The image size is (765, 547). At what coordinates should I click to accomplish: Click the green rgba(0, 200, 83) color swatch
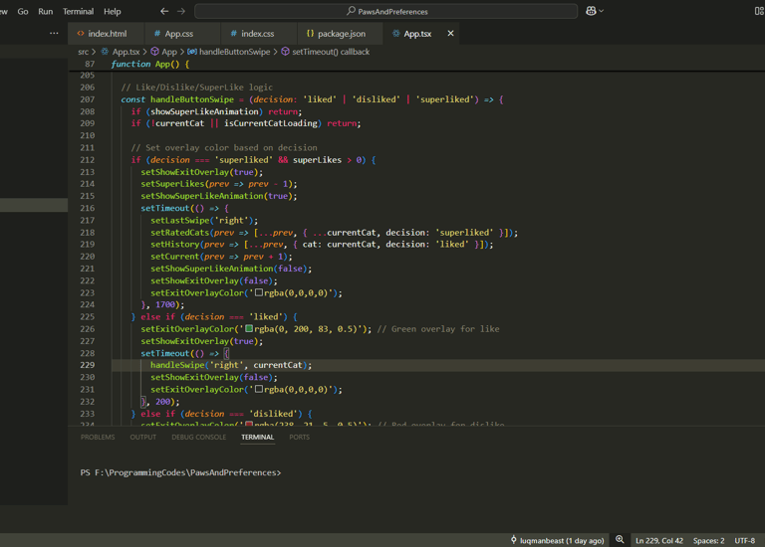(x=249, y=329)
